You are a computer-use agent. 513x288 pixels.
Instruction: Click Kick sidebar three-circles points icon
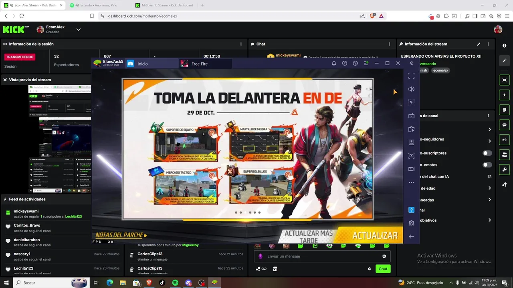click(504, 184)
